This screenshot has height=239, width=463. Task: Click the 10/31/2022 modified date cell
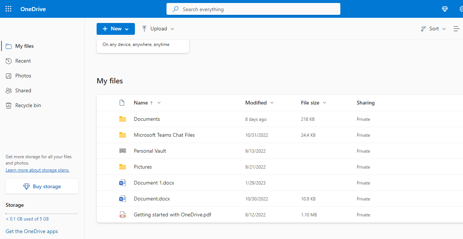256,135
